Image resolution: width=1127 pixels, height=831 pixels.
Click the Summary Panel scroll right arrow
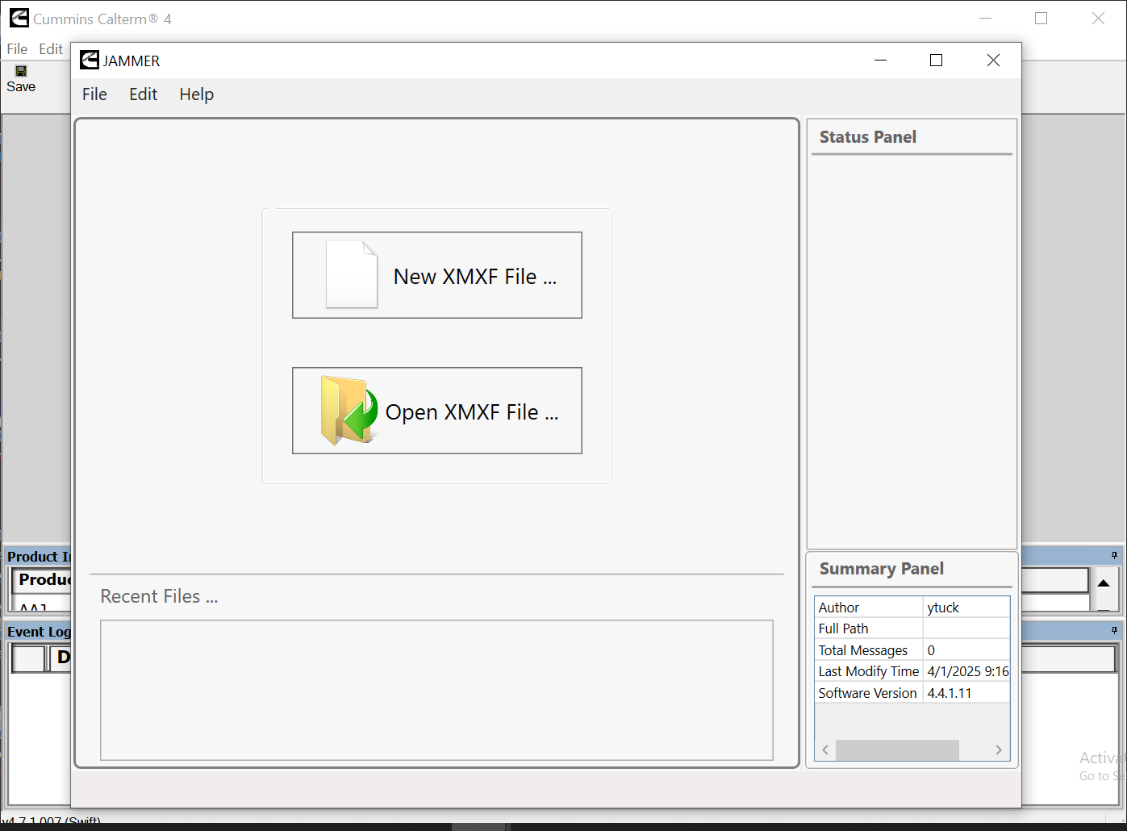998,750
